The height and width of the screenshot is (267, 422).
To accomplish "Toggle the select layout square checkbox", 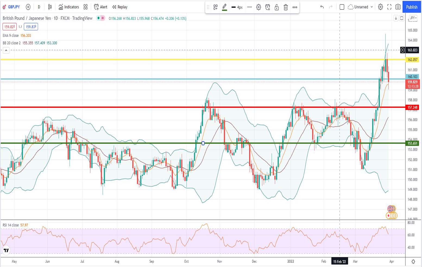I will [342, 7].
